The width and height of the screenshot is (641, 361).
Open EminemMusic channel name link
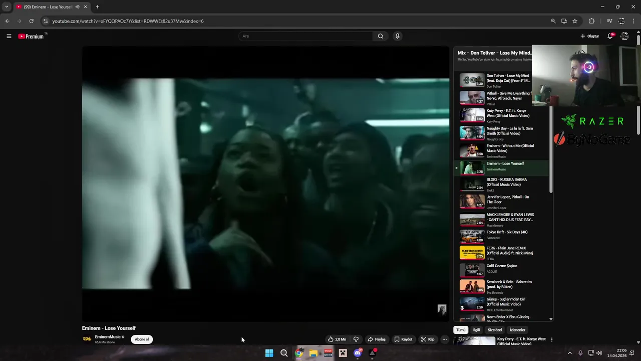pos(108,337)
